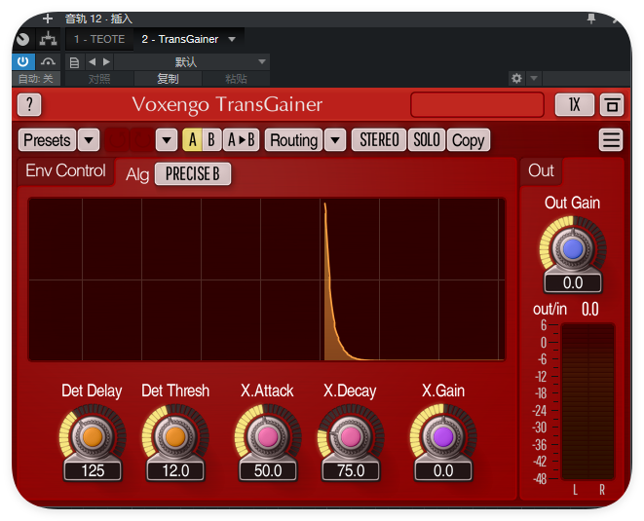
Task: Select the Env Control tab
Action: (65, 170)
